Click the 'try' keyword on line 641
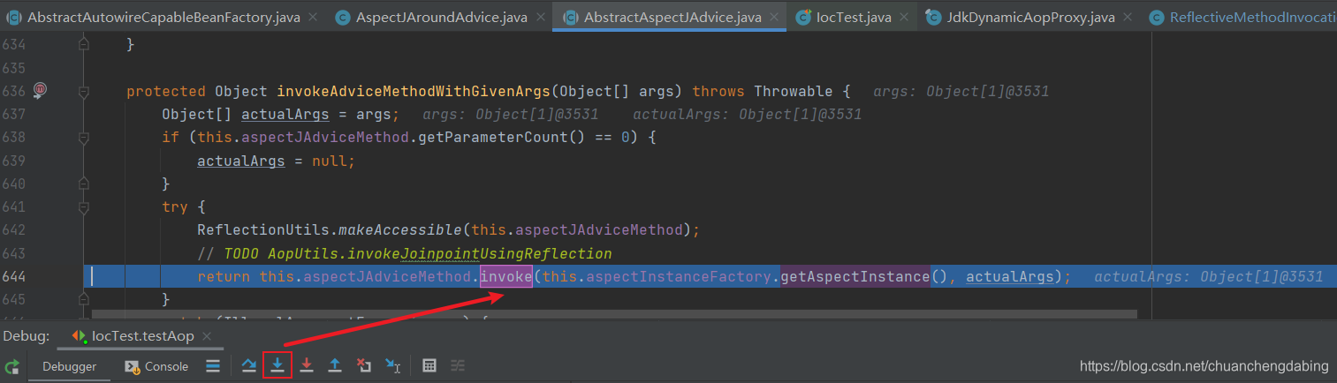The height and width of the screenshot is (383, 1337). click(175, 207)
